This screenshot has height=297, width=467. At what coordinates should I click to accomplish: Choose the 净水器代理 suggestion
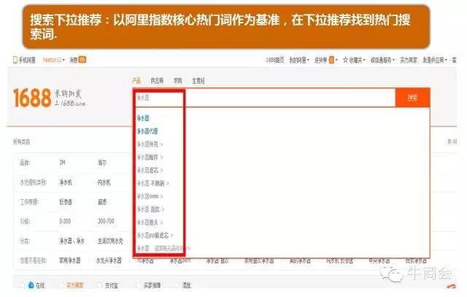tap(147, 131)
